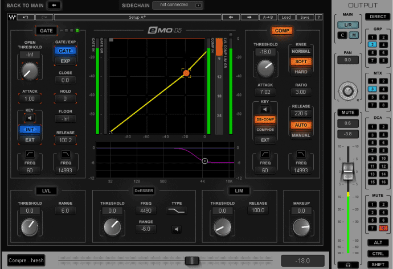Select COMP>DS routing
Screen dimensions: 393x269
[x=265, y=130]
